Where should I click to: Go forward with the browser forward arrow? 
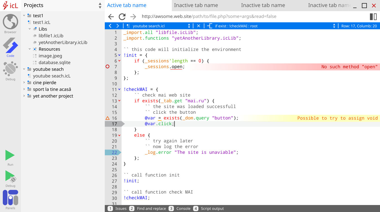pos(133,17)
